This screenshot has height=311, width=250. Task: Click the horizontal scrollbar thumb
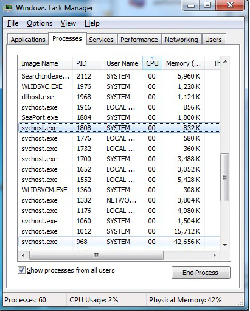(96, 255)
